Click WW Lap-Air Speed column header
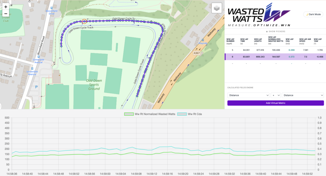326x176 pixels. (x=305, y=41)
